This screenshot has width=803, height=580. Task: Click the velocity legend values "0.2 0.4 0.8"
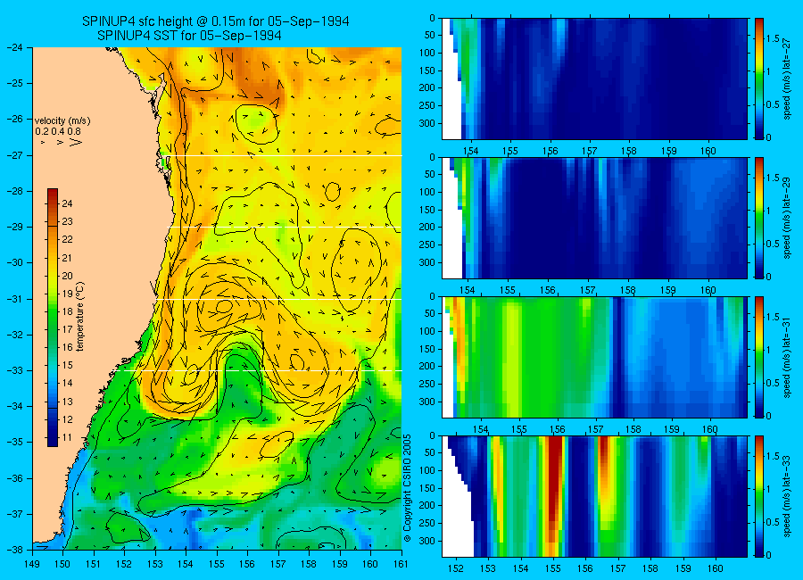58,131
